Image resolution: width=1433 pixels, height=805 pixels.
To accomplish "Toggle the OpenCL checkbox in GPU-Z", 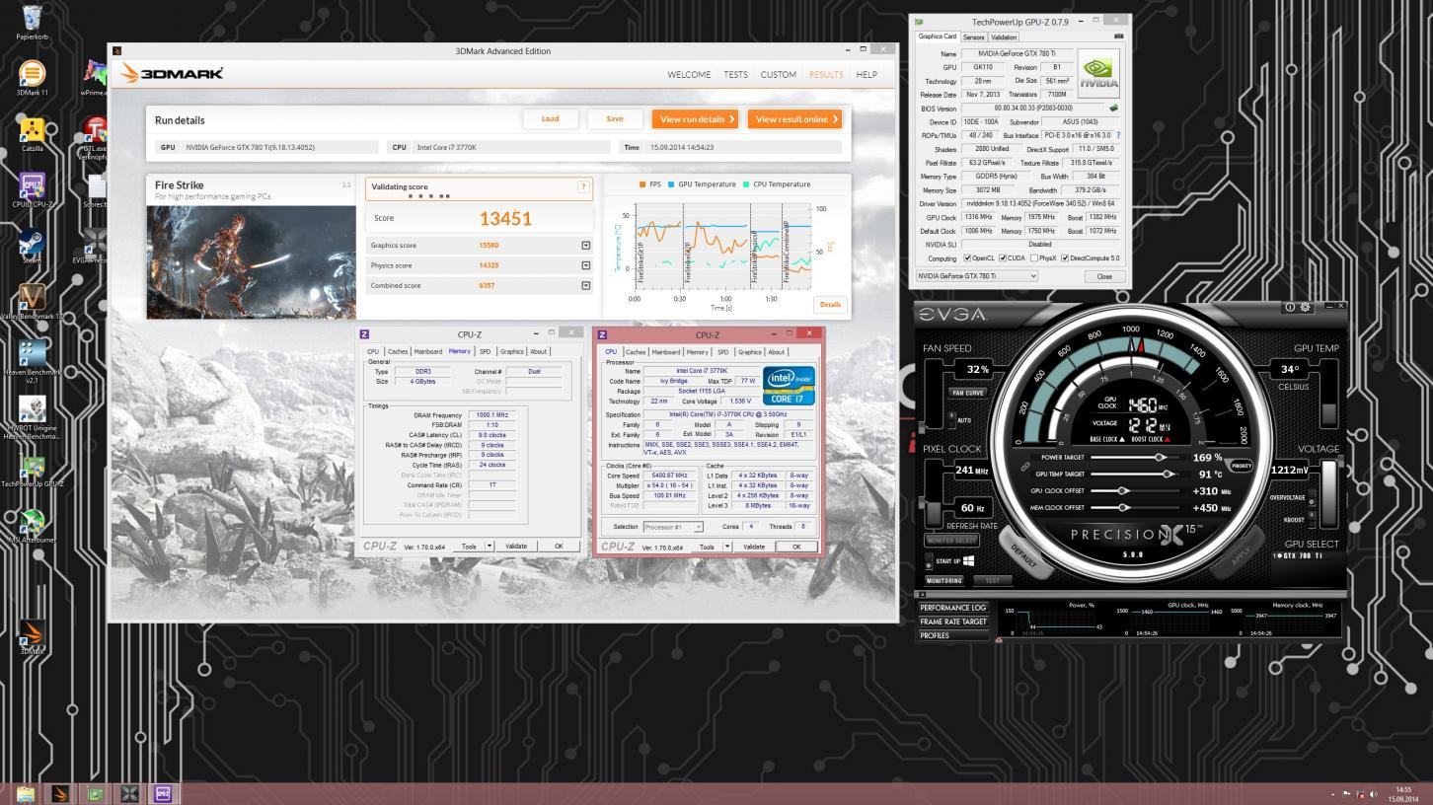I will point(967,258).
